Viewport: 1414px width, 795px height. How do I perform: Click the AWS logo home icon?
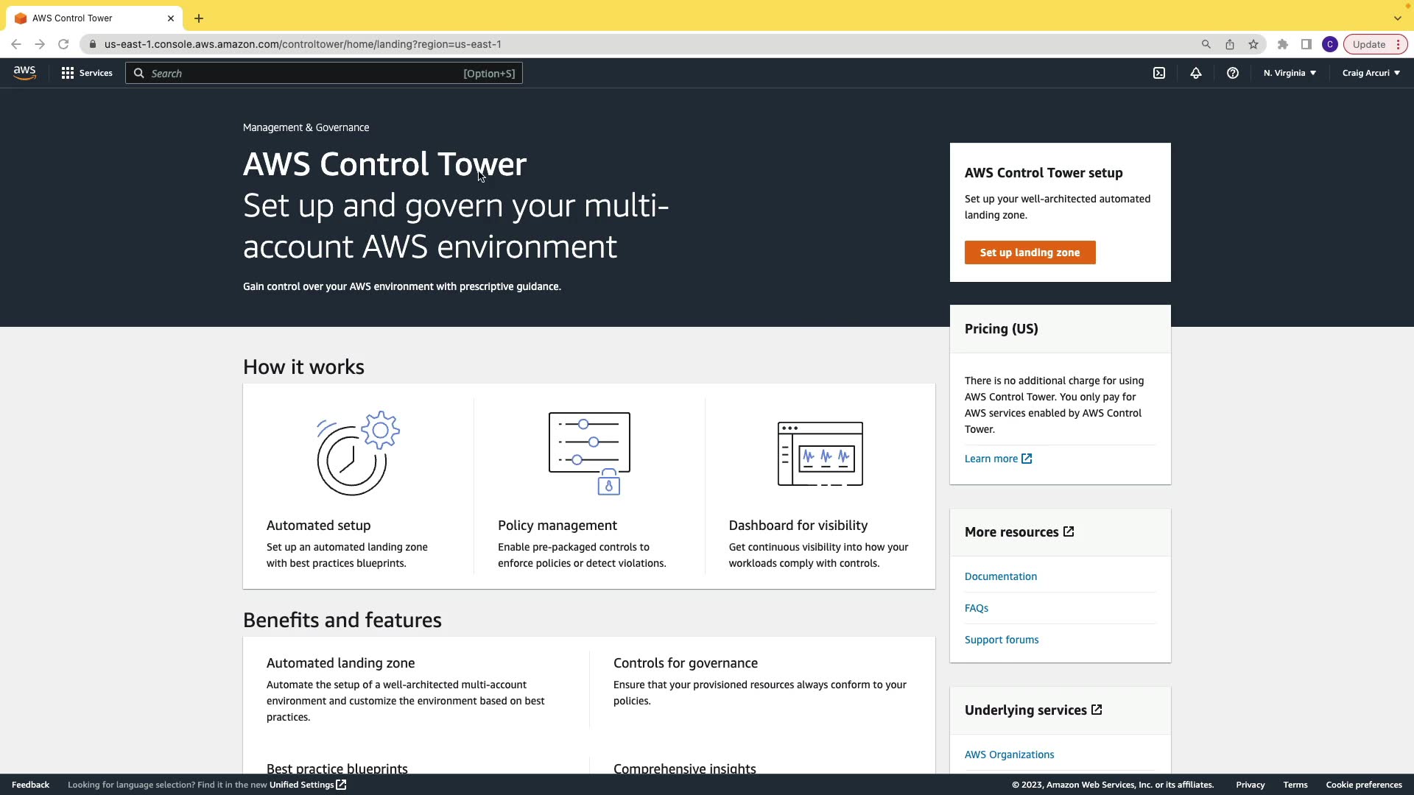(x=24, y=73)
